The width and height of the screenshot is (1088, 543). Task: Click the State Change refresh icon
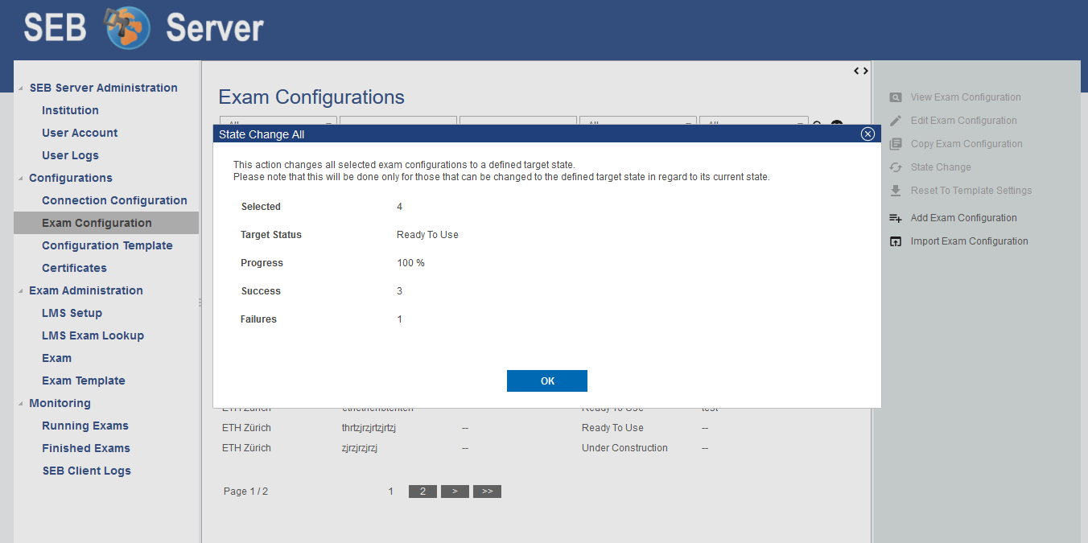[x=895, y=167]
